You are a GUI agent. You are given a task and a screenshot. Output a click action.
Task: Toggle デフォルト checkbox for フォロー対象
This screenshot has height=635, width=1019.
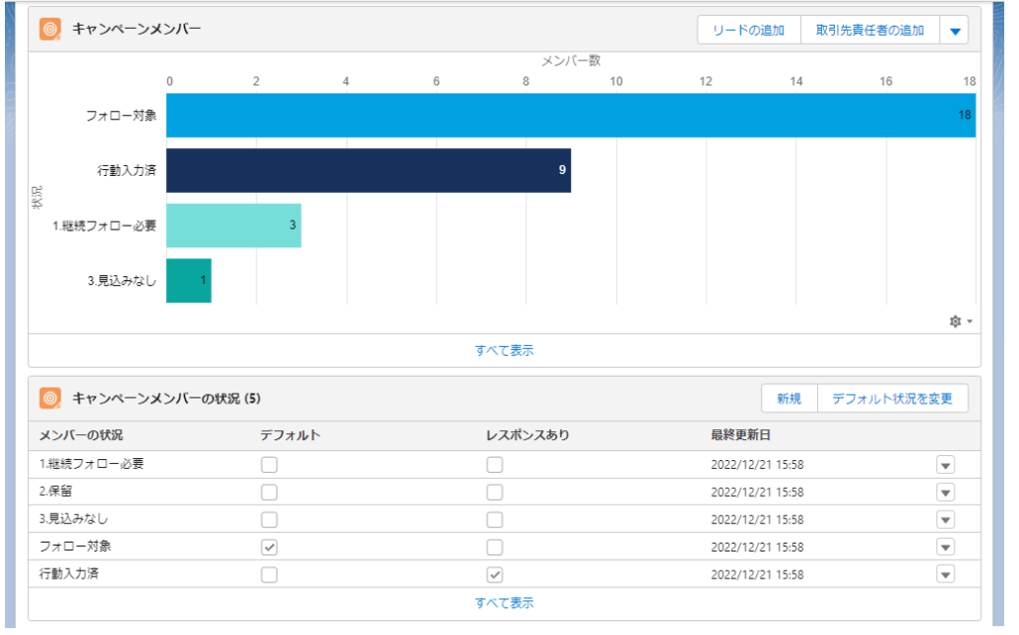click(270, 547)
